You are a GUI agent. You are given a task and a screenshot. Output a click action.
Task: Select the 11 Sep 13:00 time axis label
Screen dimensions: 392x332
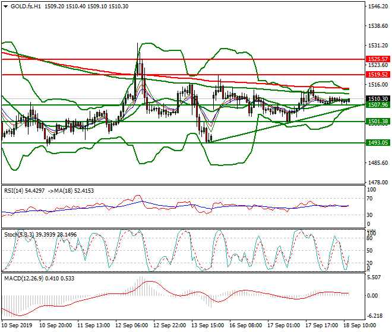[93, 325]
